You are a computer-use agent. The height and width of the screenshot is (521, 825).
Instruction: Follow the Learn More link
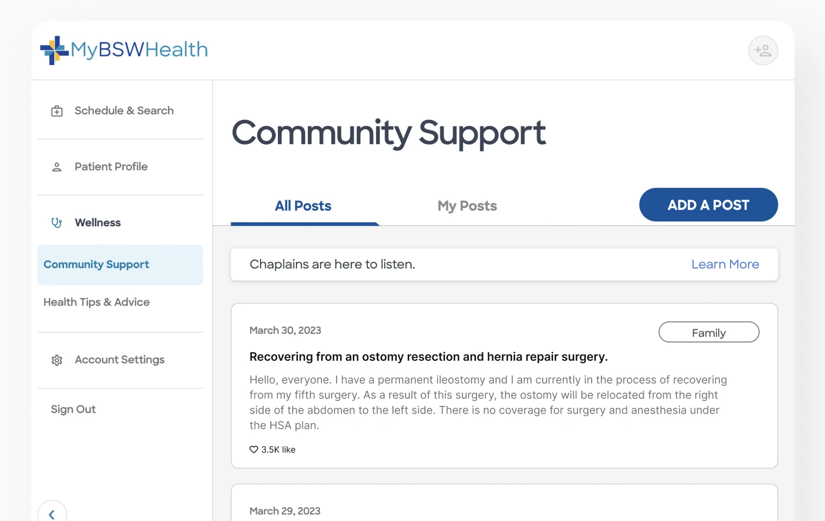pos(725,264)
